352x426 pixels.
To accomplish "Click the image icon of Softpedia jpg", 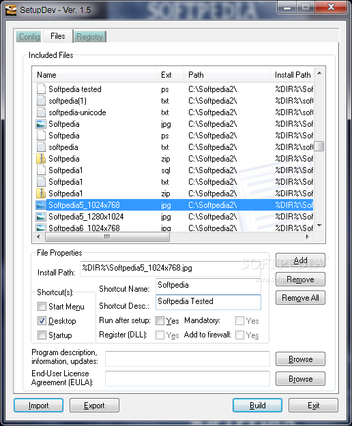I will 41,124.
